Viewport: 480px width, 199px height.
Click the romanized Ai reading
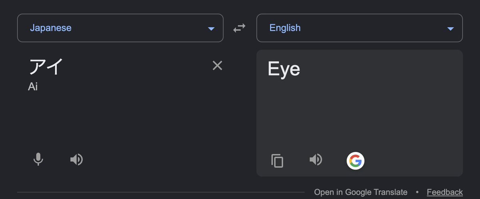pyautogui.click(x=33, y=87)
